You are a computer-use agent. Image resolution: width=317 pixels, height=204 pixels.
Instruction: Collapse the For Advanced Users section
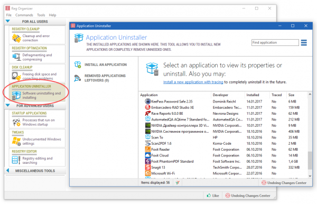8,105
